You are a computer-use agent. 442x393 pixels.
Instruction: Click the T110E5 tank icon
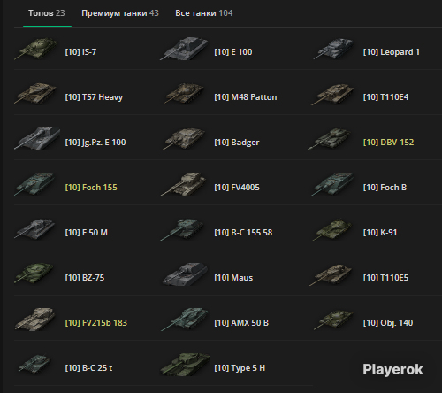pos(331,275)
